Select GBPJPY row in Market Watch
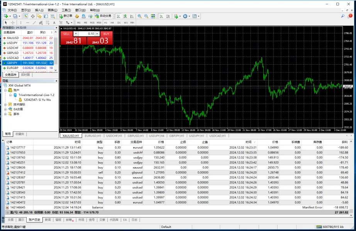The height and width of the screenshot is (231, 356). (x=13, y=63)
